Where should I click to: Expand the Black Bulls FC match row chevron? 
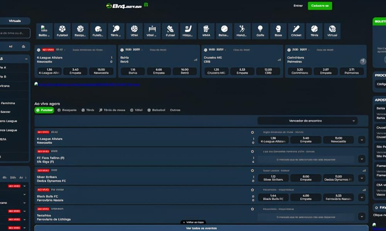tap(362, 197)
